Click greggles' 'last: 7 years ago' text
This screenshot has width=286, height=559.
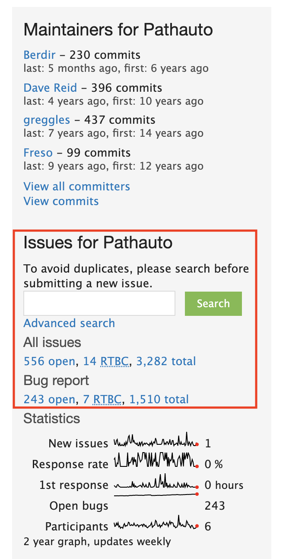click(65, 133)
